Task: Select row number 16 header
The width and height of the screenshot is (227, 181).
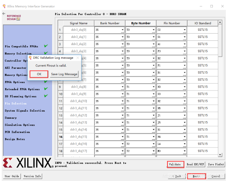Action: [x=61, y=137]
